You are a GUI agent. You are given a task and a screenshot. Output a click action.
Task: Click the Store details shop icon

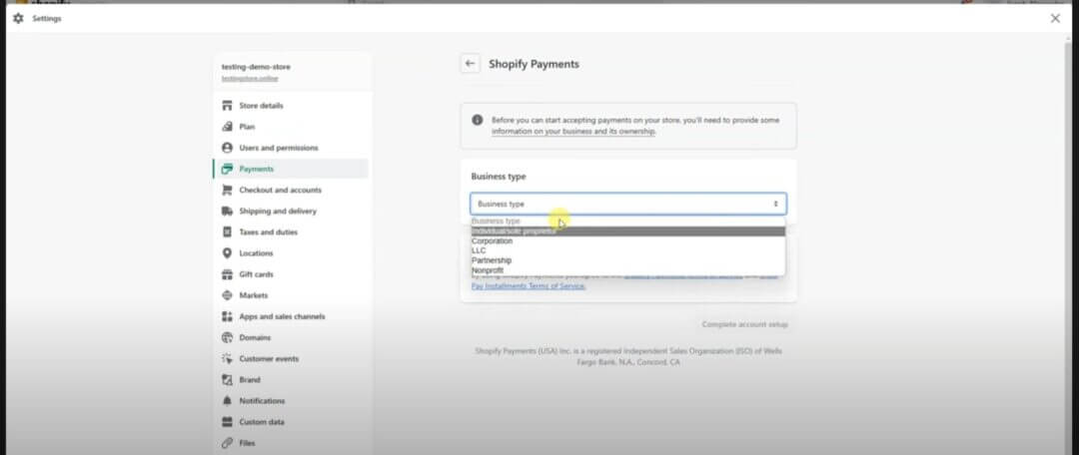[x=227, y=106]
